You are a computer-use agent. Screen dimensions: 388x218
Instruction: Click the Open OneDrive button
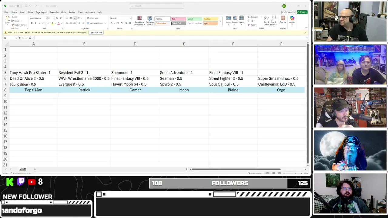pyautogui.click(x=96, y=32)
